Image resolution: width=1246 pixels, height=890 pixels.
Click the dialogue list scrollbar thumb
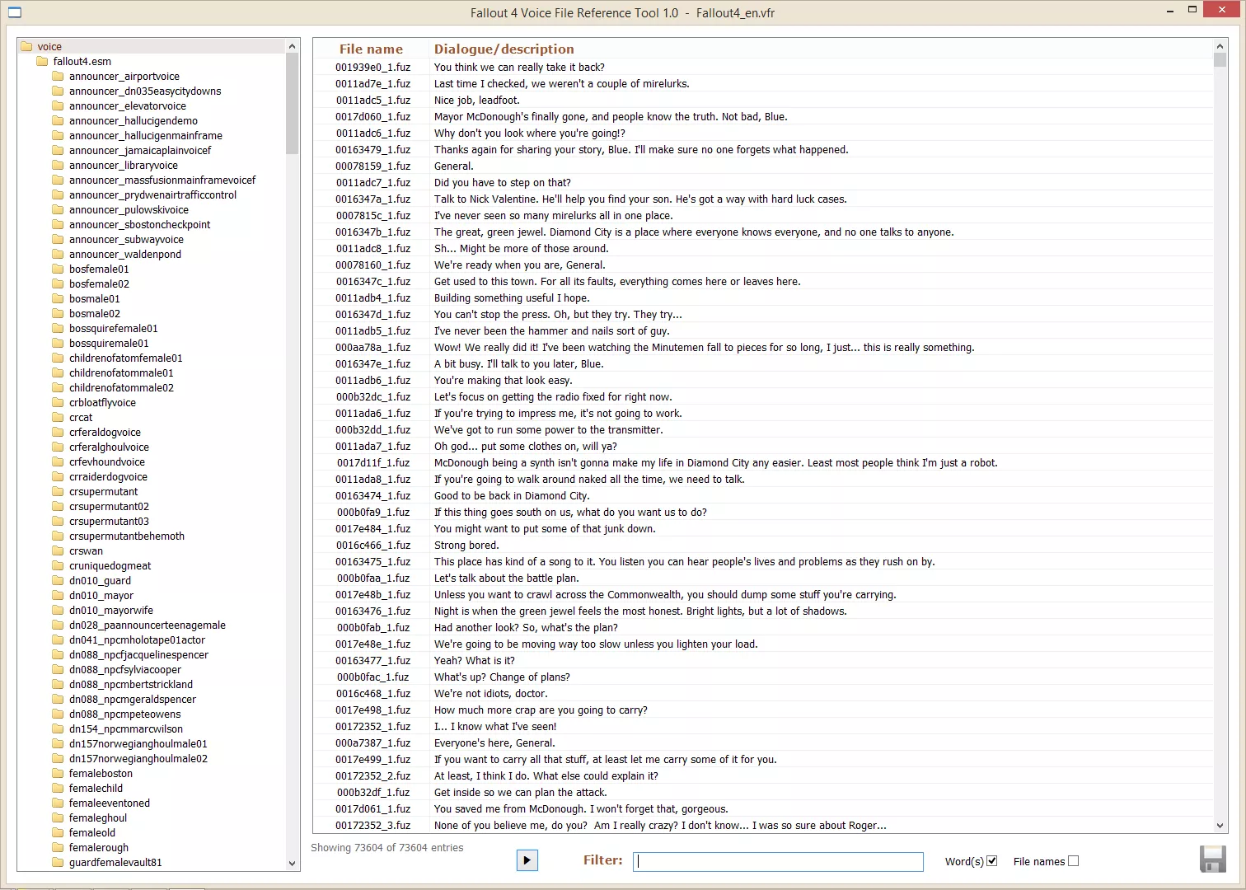[x=1220, y=59]
